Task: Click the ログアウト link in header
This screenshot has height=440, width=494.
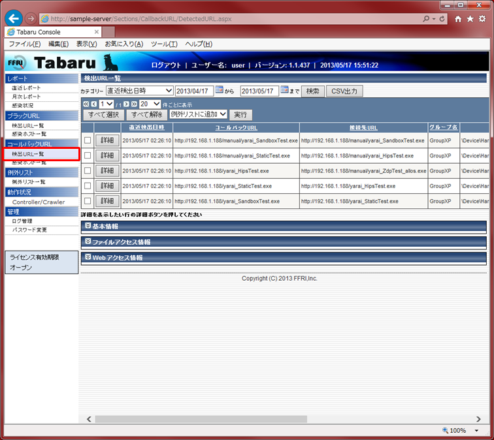Action: tap(165, 65)
